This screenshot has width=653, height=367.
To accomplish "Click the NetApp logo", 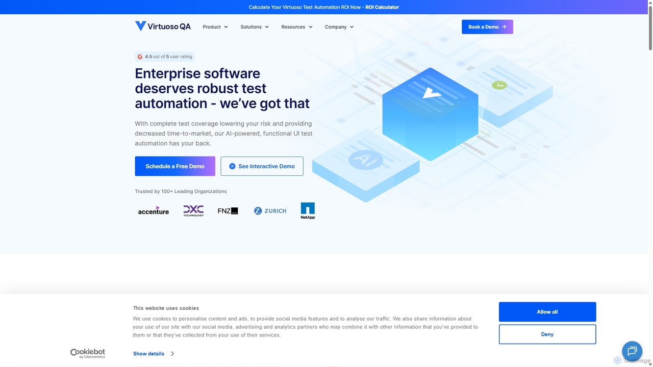I will click(308, 211).
